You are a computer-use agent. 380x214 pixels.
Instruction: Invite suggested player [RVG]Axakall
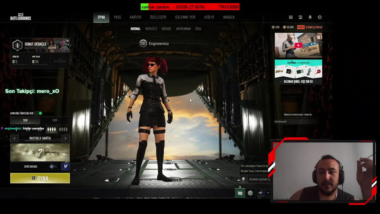pyautogui.click(x=281, y=122)
